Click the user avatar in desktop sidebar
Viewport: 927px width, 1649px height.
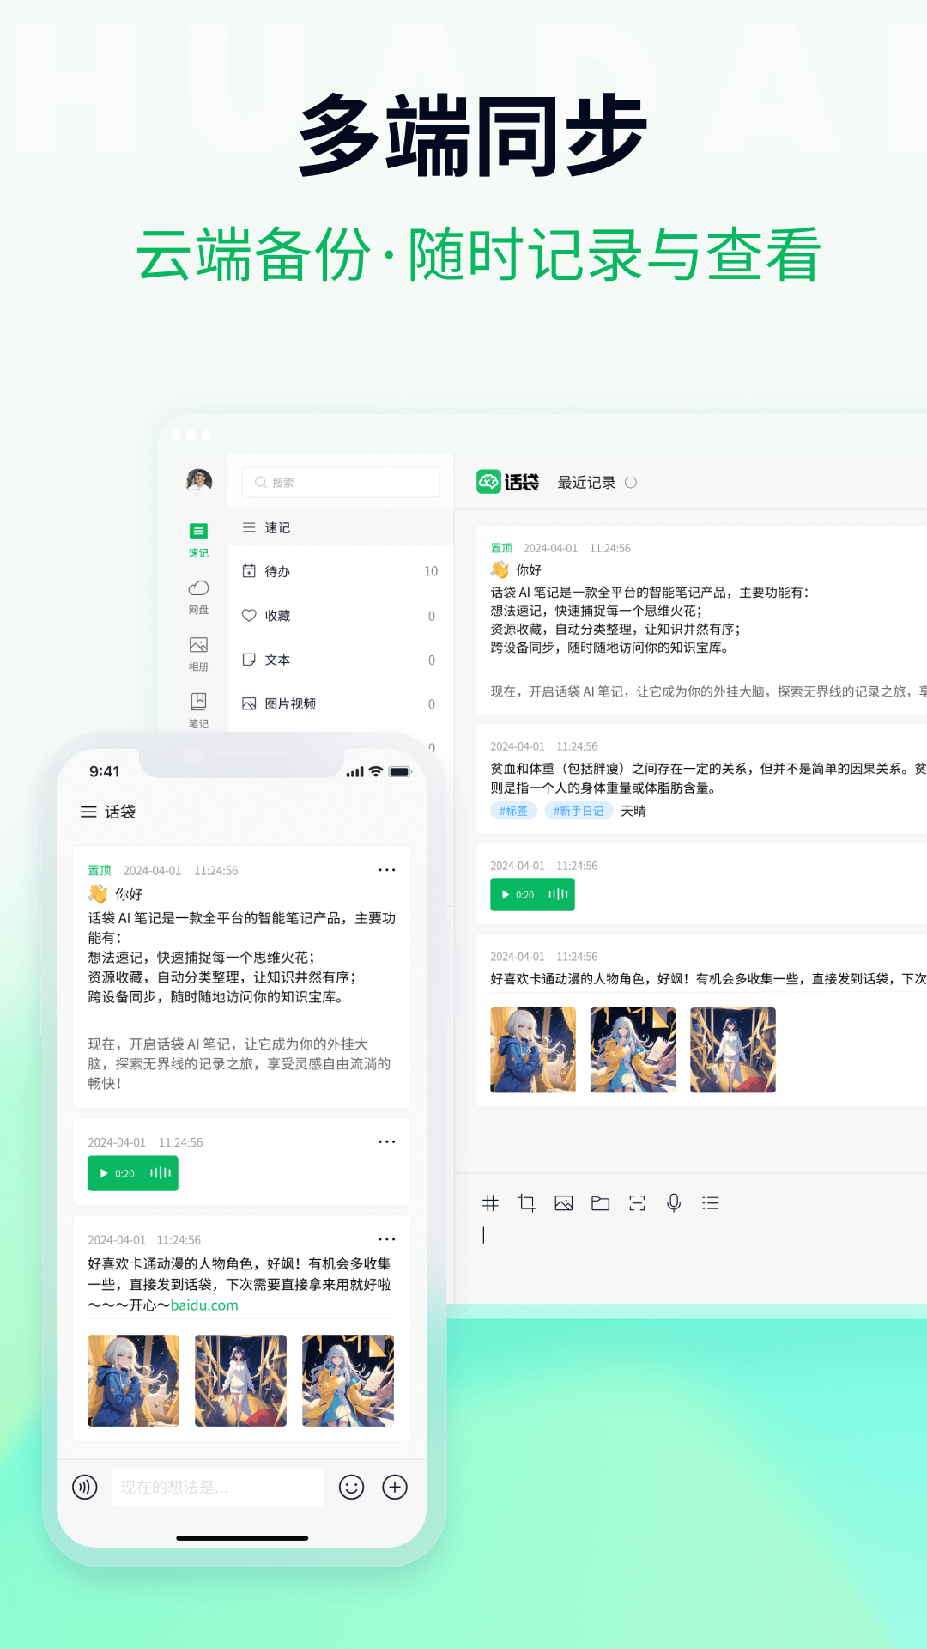coord(199,481)
